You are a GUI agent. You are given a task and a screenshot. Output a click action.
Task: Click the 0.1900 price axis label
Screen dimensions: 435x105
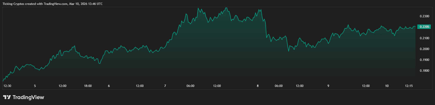[x=424, y=60]
